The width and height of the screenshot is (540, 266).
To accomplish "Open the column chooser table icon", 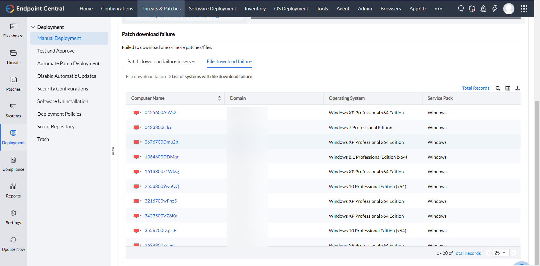I will click(x=508, y=88).
